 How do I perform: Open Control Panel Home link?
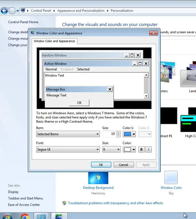[23, 22]
